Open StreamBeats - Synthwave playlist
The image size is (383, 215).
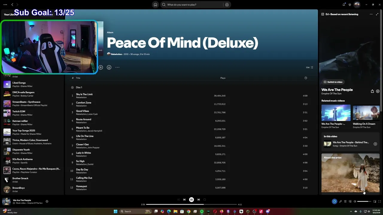coord(32,104)
